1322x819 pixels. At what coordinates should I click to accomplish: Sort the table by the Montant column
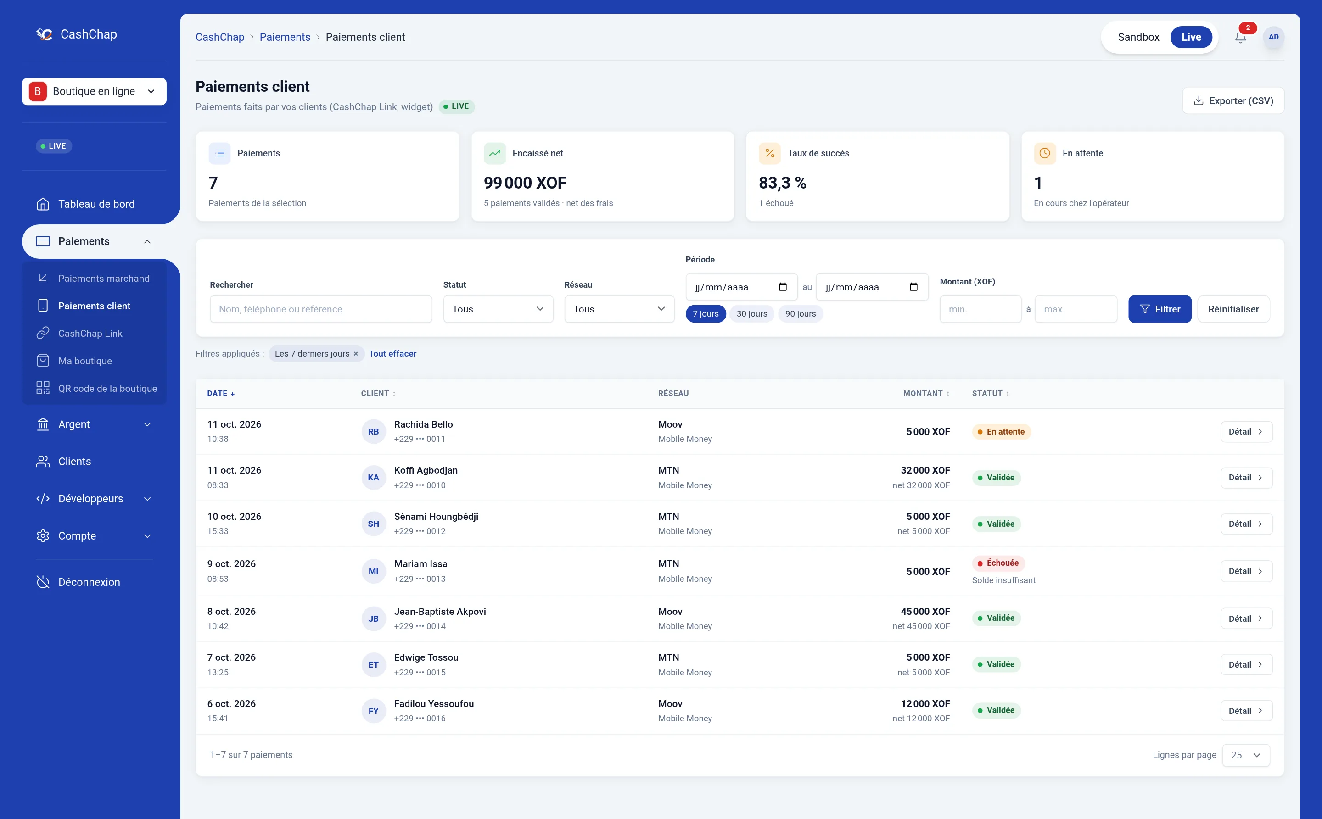926,393
